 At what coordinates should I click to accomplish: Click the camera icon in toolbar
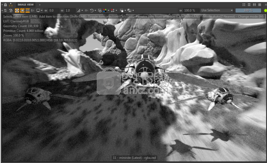[x=87, y=11]
